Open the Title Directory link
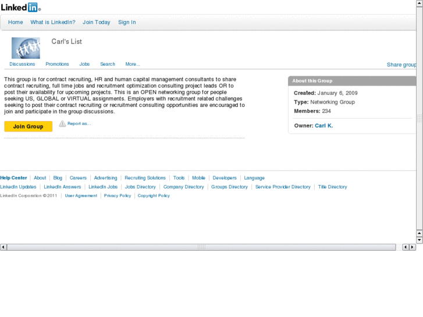This screenshot has height=317, width=423. [x=333, y=187]
